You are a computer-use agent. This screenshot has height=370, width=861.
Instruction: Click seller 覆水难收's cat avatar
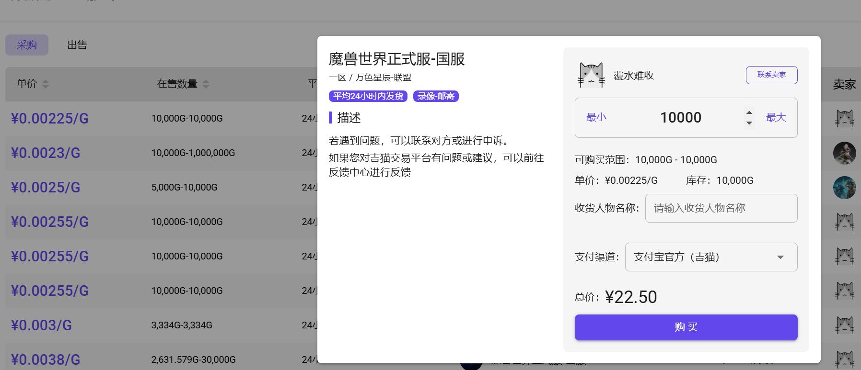[x=591, y=75]
